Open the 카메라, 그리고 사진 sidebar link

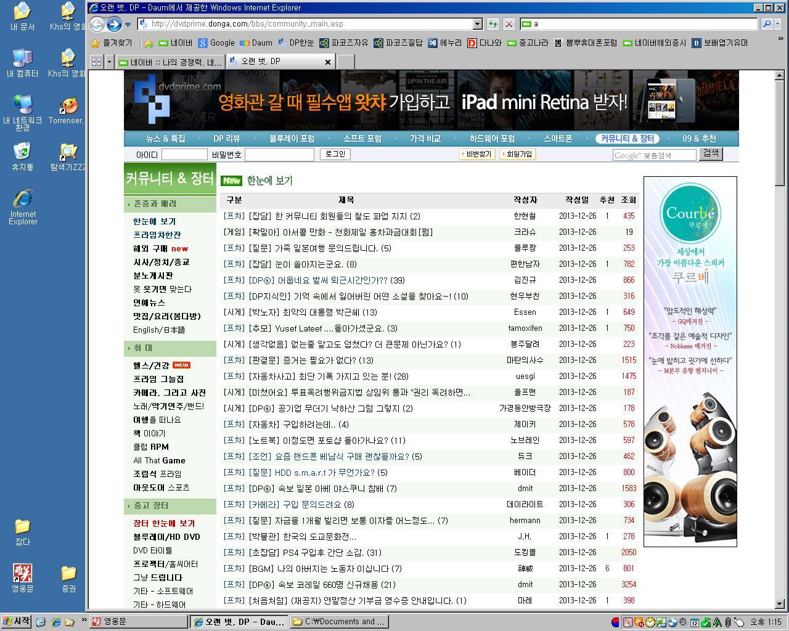tap(170, 393)
